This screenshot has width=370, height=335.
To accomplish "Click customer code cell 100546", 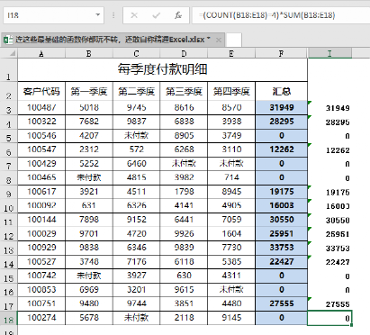I will point(41,136).
